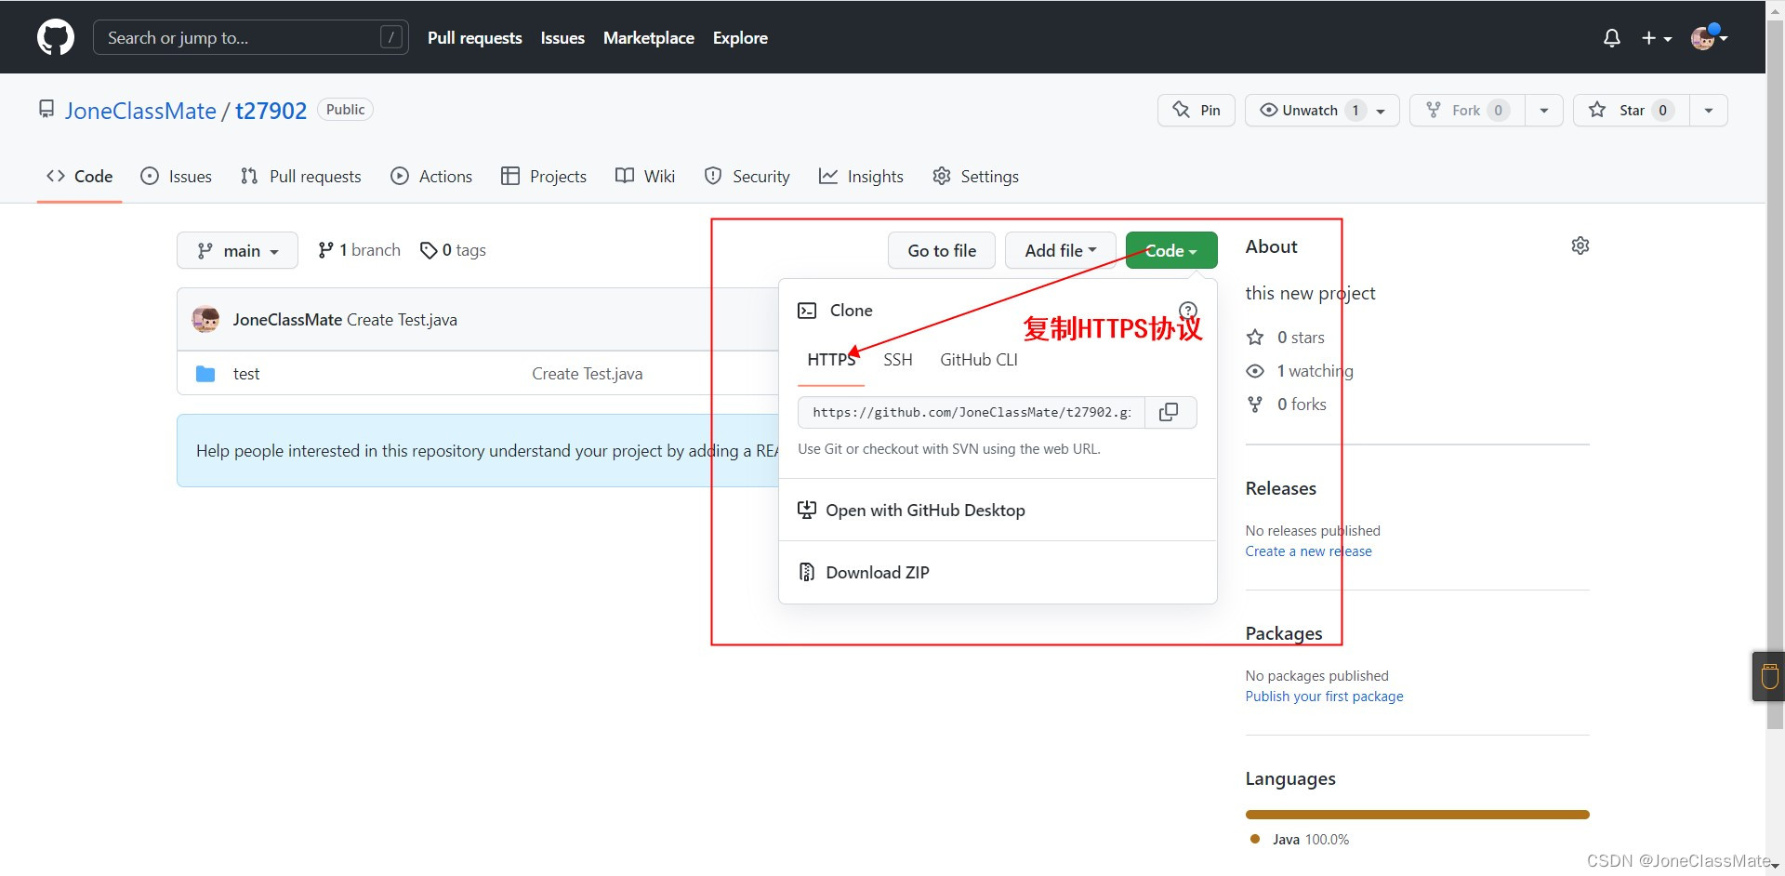Screen dimensions: 1785x876
Task: Open the test folder
Action: (x=246, y=374)
